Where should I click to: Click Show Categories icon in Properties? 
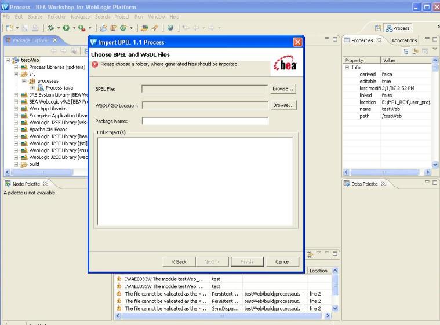[406, 51]
